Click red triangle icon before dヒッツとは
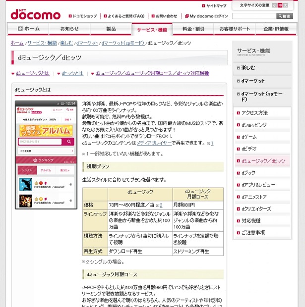This screenshot has height=307, width=305. click(x=59, y=74)
